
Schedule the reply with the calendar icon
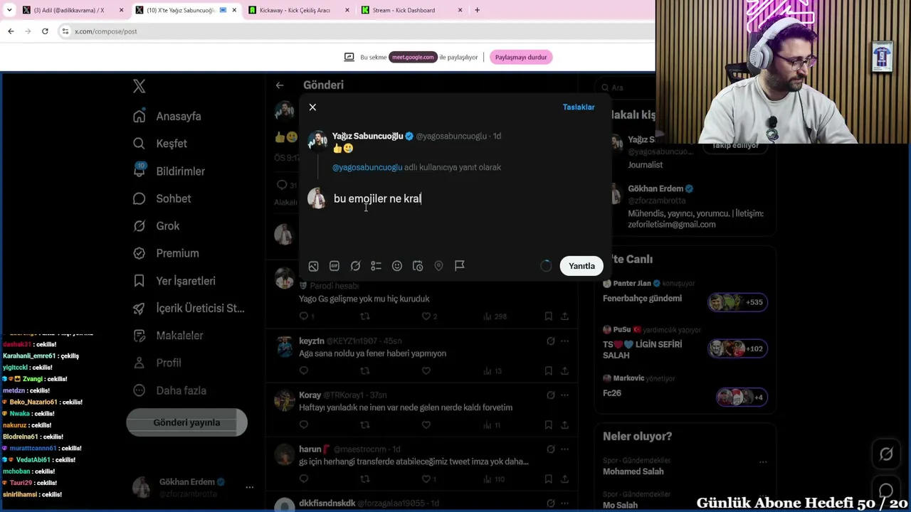point(418,266)
